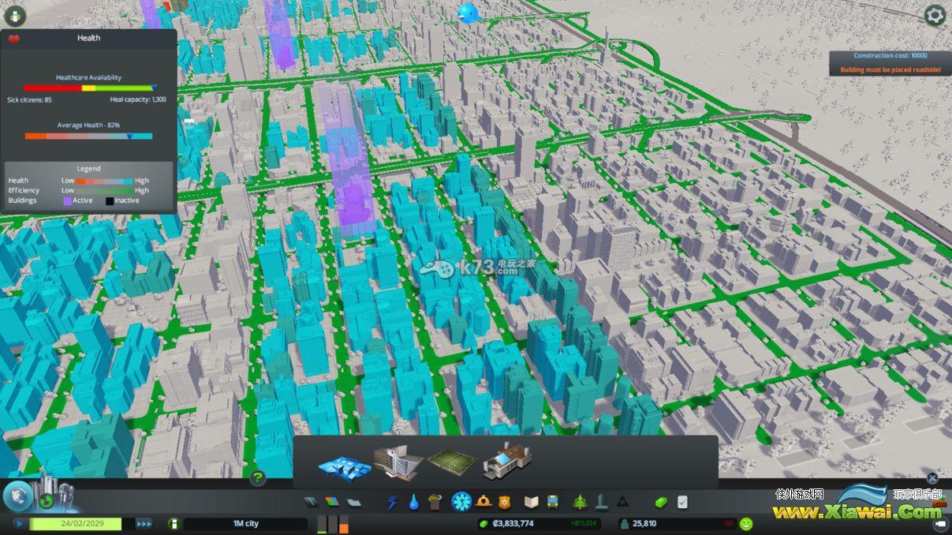
Task: Click the heart icon in Health panel
Action: (13, 38)
